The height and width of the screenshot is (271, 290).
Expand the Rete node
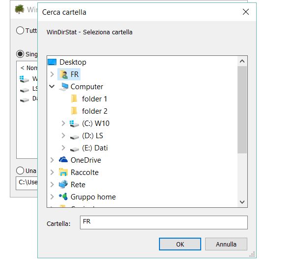(x=52, y=184)
